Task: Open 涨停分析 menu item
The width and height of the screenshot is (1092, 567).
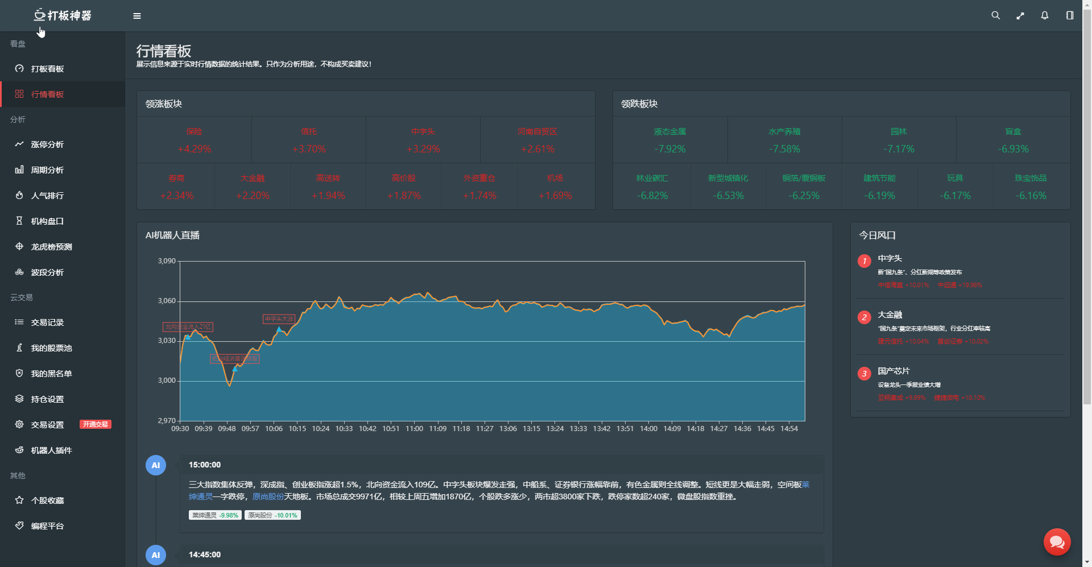Action: (63, 144)
